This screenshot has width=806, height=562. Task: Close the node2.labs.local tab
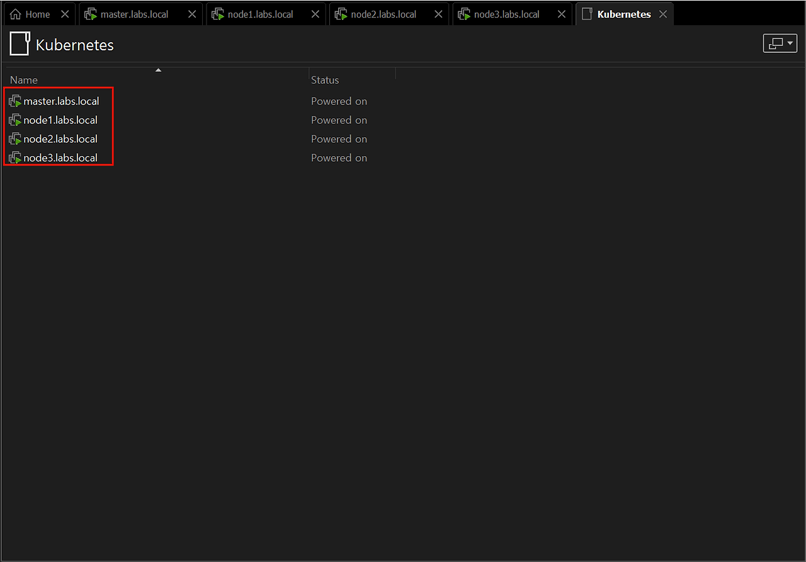(438, 14)
